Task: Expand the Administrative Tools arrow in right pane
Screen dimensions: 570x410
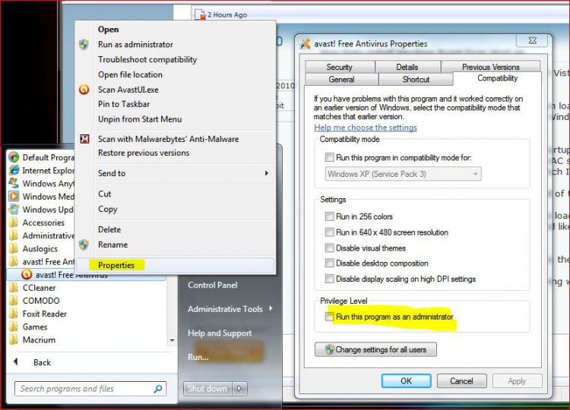Action: (271, 308)
